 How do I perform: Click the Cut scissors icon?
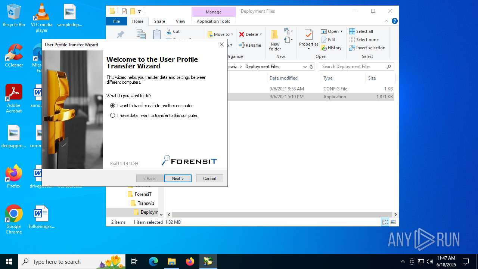tap(169, 31)
